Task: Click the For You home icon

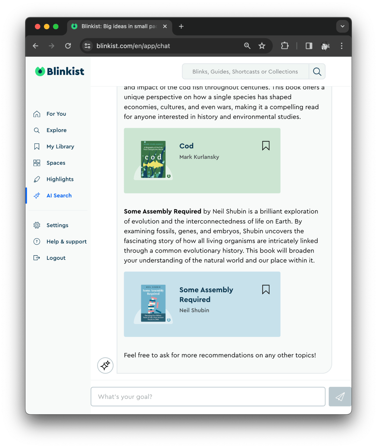Action: click(x=37, y=114)
